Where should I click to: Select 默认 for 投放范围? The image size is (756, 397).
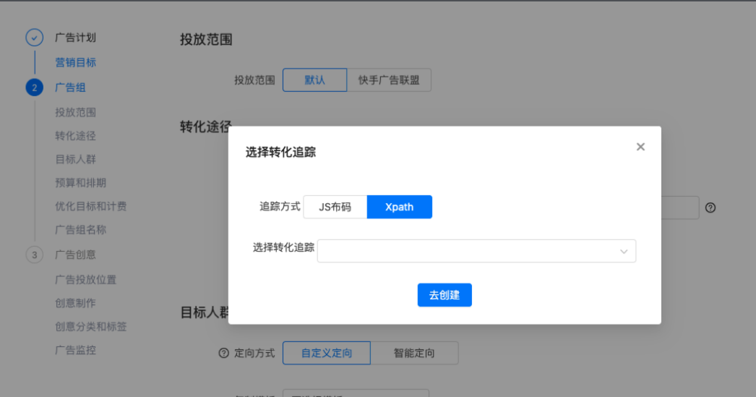coord(314,80)
